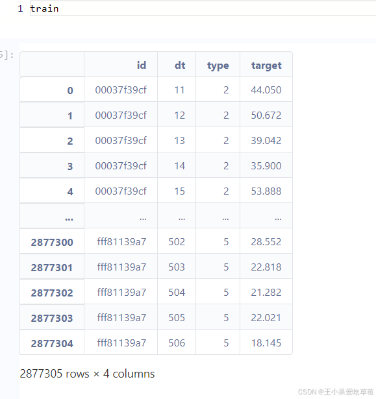Click target value 35.900

coord(266,166)
